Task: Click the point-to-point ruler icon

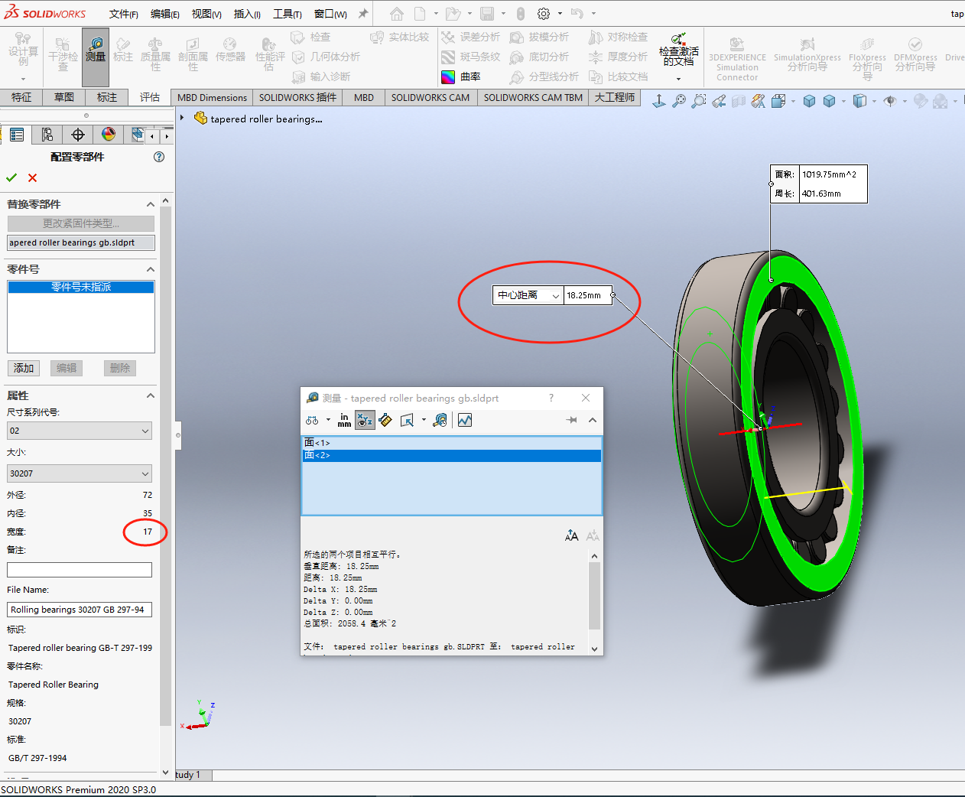Action: tap(385, 420)
